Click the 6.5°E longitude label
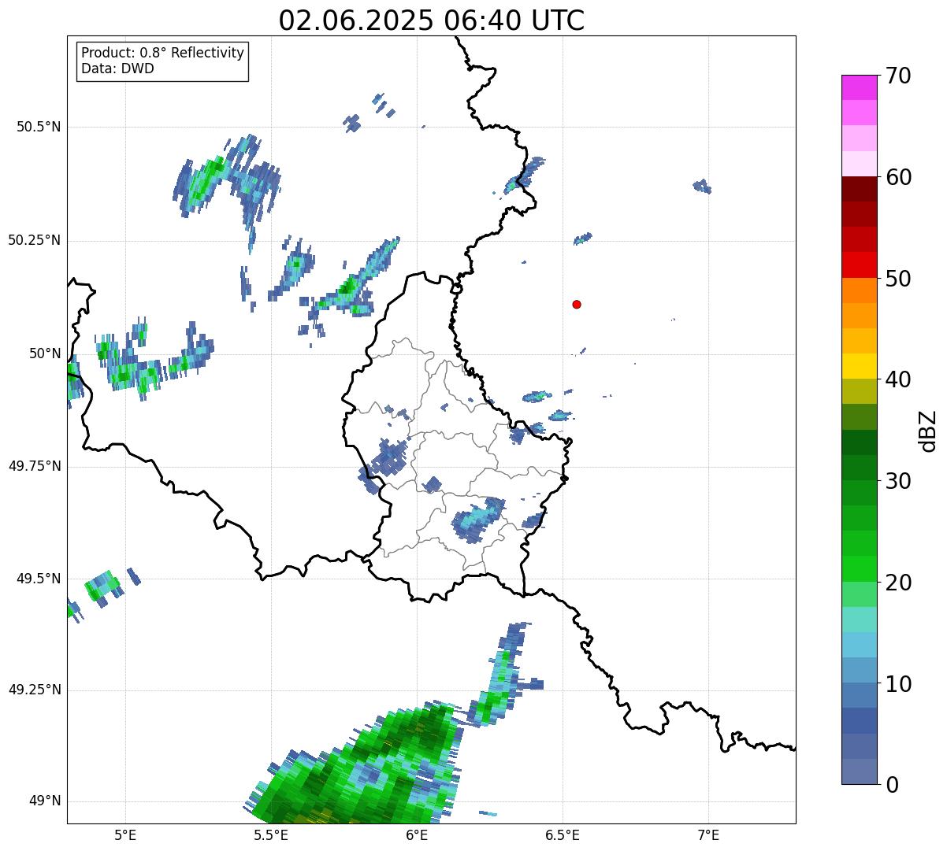The width and height of the screenshot is (947, 851). click(x=563, y=834)
